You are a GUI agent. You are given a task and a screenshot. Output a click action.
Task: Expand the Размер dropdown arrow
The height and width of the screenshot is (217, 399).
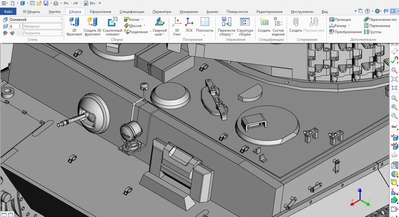click(349, 26)
